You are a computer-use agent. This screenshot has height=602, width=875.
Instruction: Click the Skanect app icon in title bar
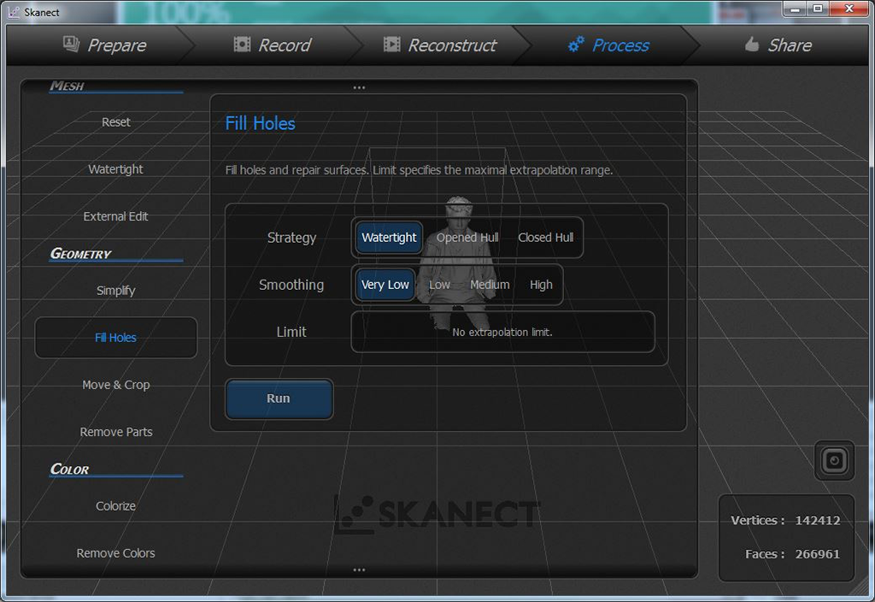tap(14, 12)
